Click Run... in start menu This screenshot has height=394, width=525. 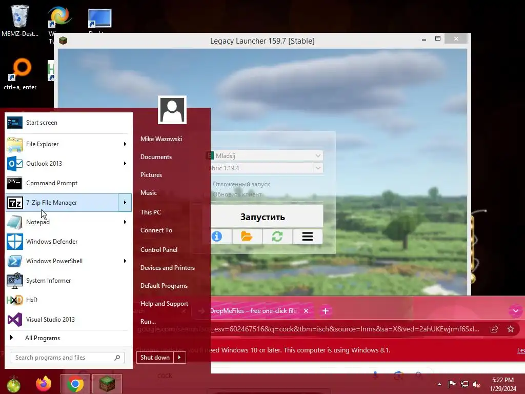148,322
